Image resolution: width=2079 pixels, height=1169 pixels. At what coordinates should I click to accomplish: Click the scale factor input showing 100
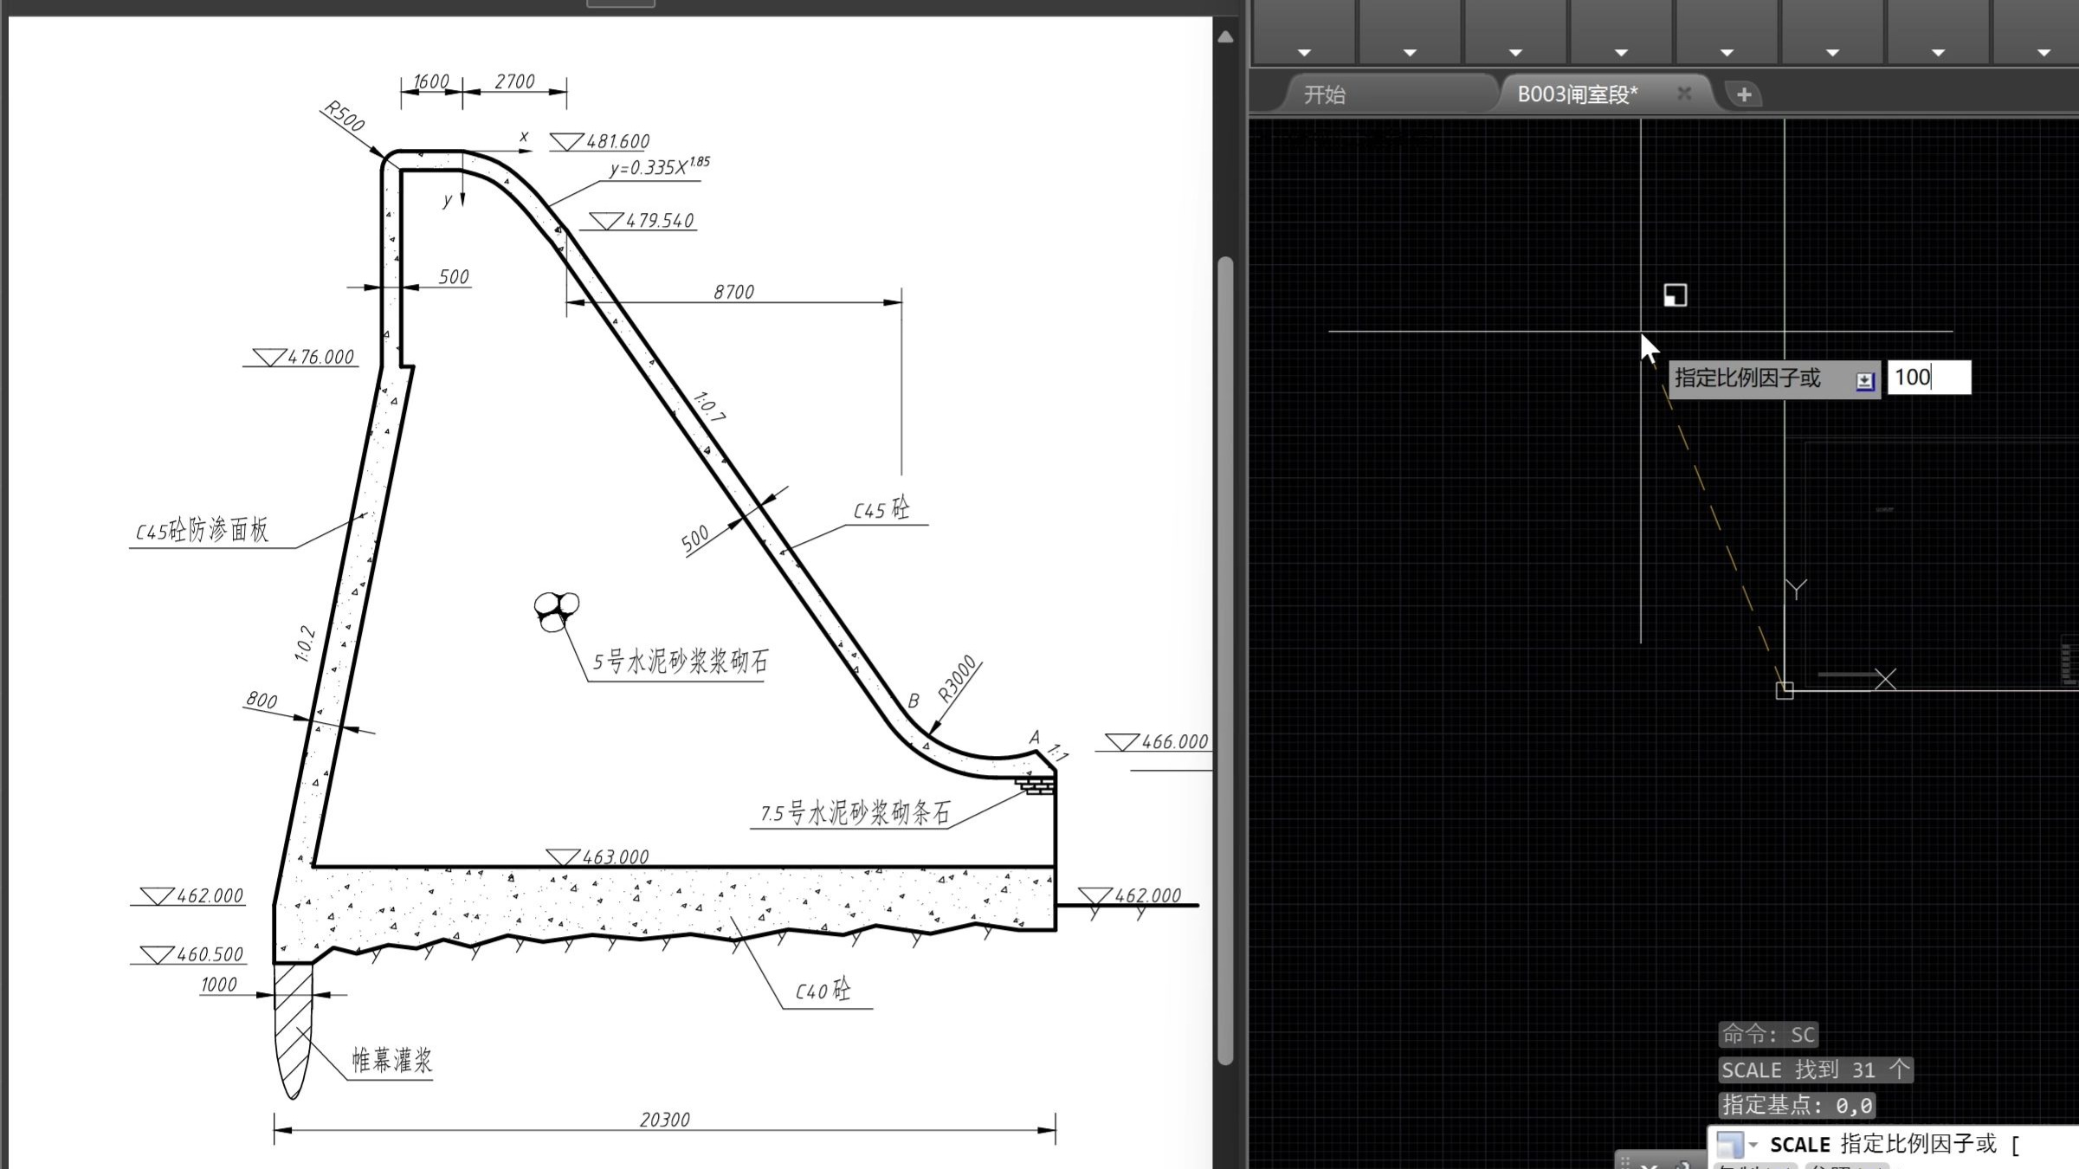coord(1927,378)
